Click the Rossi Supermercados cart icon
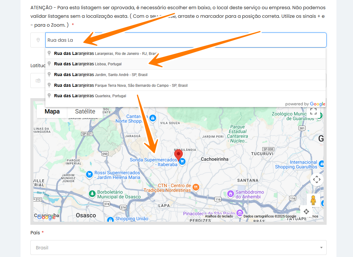353x257 pixels. click(89, 174)
